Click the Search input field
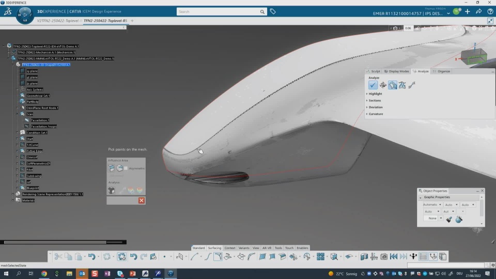Viewport: 496px width, 279px height. click(218, 12)
